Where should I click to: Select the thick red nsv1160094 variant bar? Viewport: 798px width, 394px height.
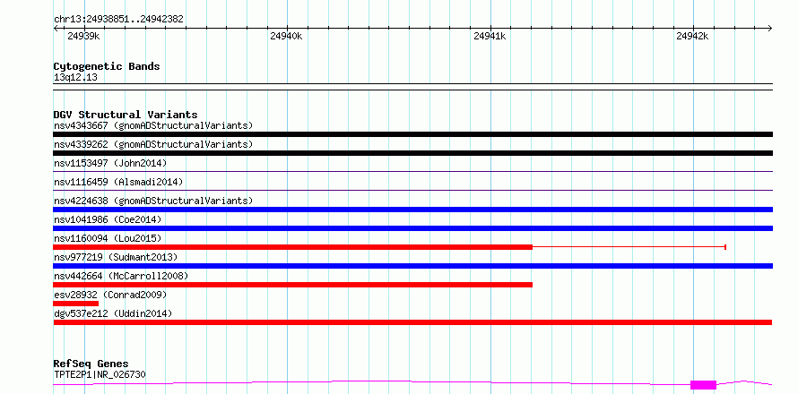click(292, 247)
